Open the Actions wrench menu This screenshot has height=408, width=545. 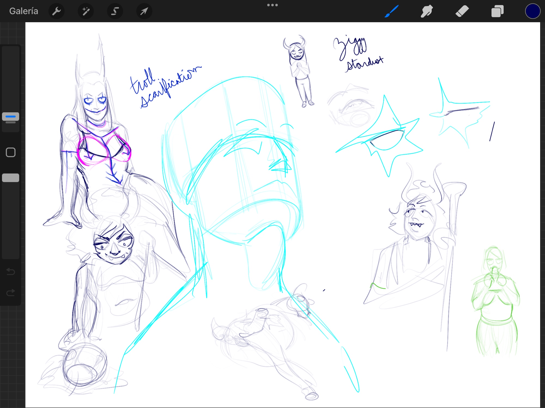pos(56,11)
